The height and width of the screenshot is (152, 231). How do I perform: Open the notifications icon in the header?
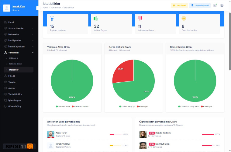(215, 5)
